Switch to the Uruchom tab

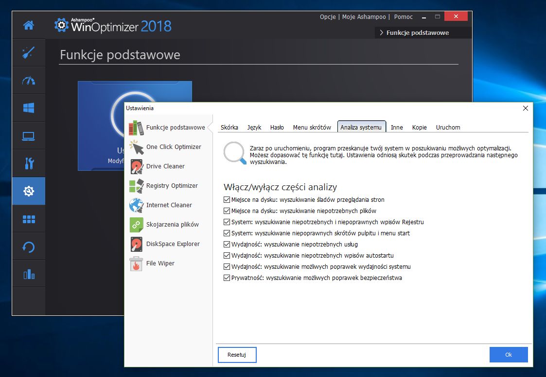pos(448,127)
